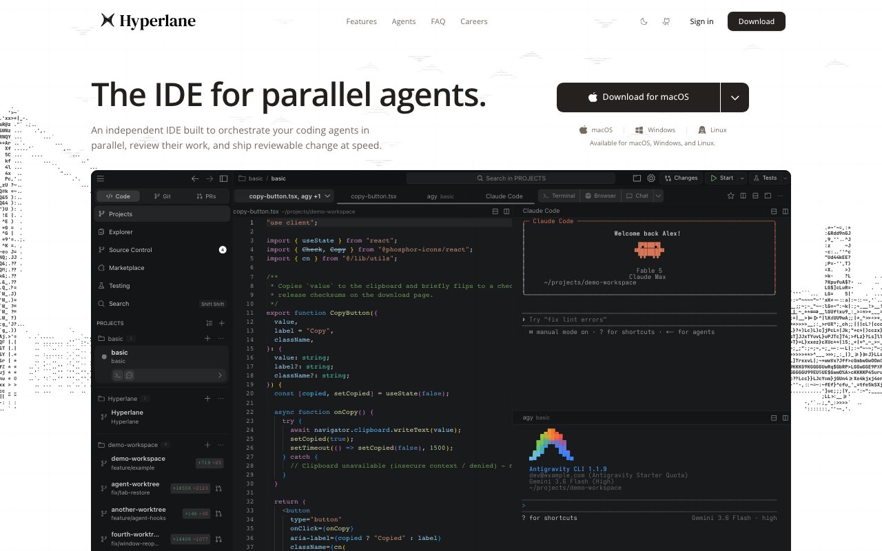Screen dimensions: 882x551
Task: Add worktree to demo-workspace project group
Action: 207,445
